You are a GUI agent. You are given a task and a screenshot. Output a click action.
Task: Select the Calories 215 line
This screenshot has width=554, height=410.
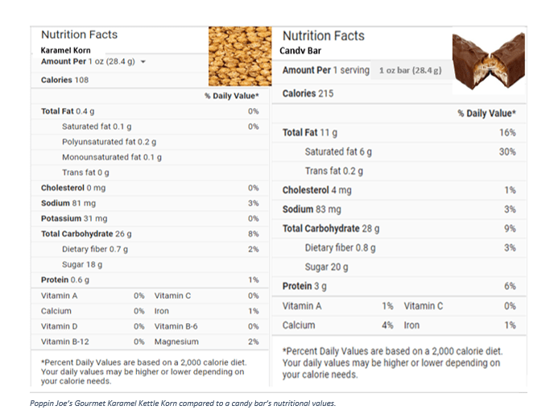(x=308, y=93)
